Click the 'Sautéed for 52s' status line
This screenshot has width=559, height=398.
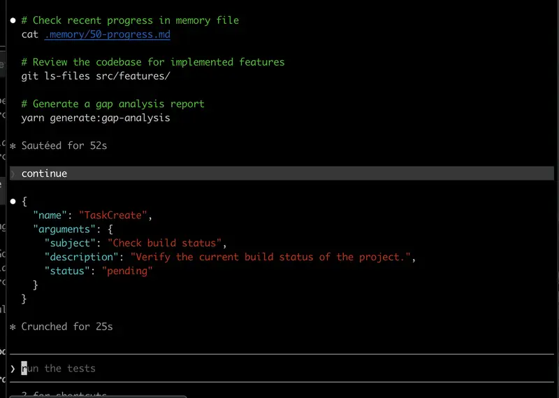pos(64,145)
